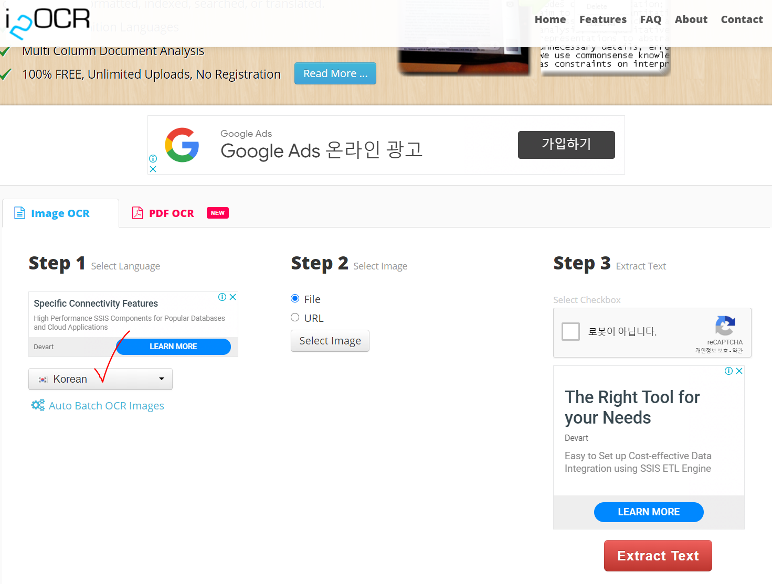Open the Features menu item
772x584 pixels.
[x=602, y=19]
